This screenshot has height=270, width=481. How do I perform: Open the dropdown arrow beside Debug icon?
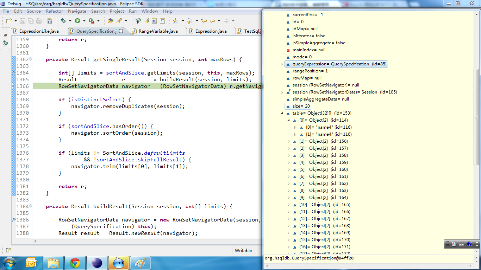click(x=70, y=21)
